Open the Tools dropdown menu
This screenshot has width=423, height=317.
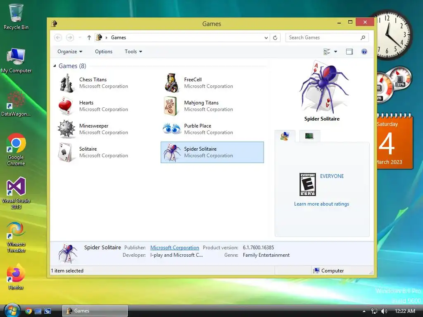coord(133,52)
